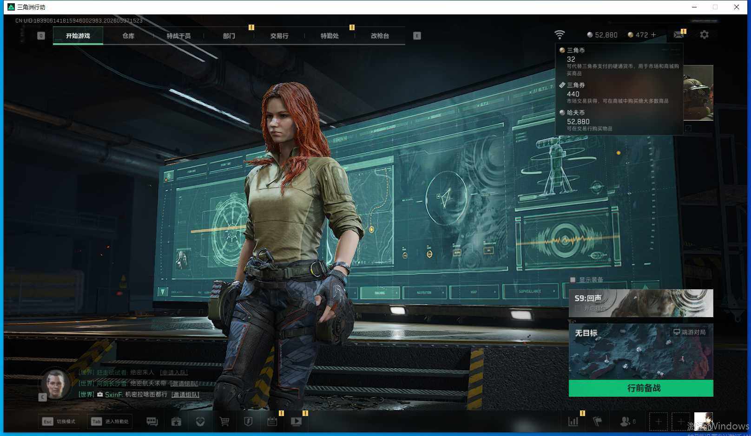The height and width of the screenshot is (436, 751).
Task: Click the 三角券 amount 440
Action: [x=573, y=94]
